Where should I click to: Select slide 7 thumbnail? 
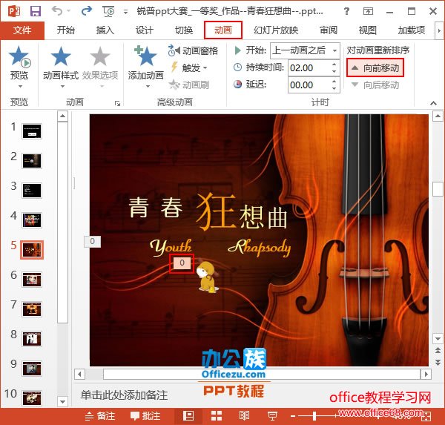[32, 309]
